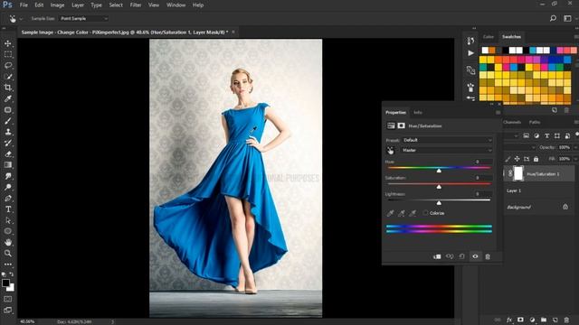Click the targeted adjustment hand in Properties
This screenshot has width=579, height=325.
click(390, 151)
